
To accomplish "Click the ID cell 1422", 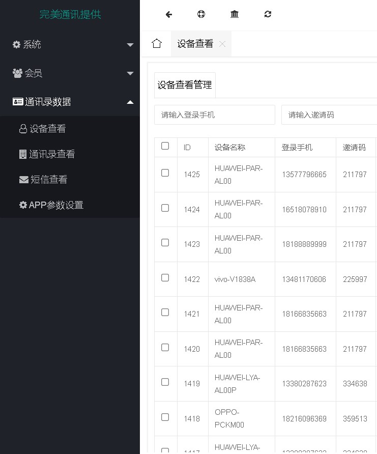I will 192,279.
